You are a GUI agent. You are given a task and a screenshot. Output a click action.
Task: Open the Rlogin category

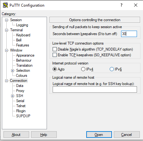point(21,111)
